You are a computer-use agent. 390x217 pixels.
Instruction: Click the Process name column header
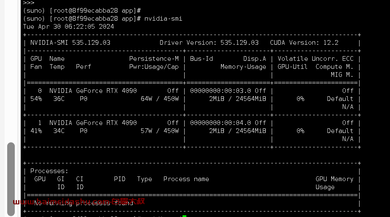pos(186,179)
